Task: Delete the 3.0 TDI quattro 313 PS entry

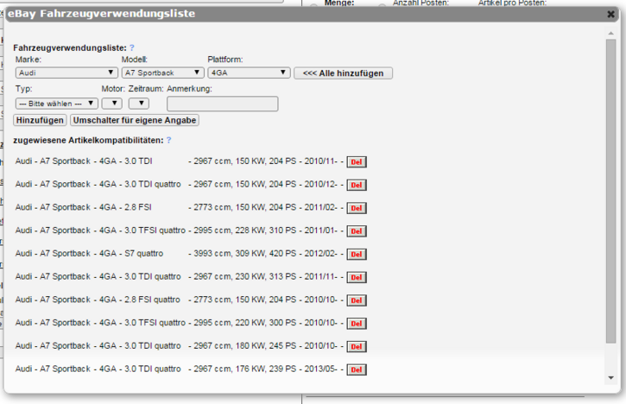Action: pyautogui.click(x=357, y=277)
